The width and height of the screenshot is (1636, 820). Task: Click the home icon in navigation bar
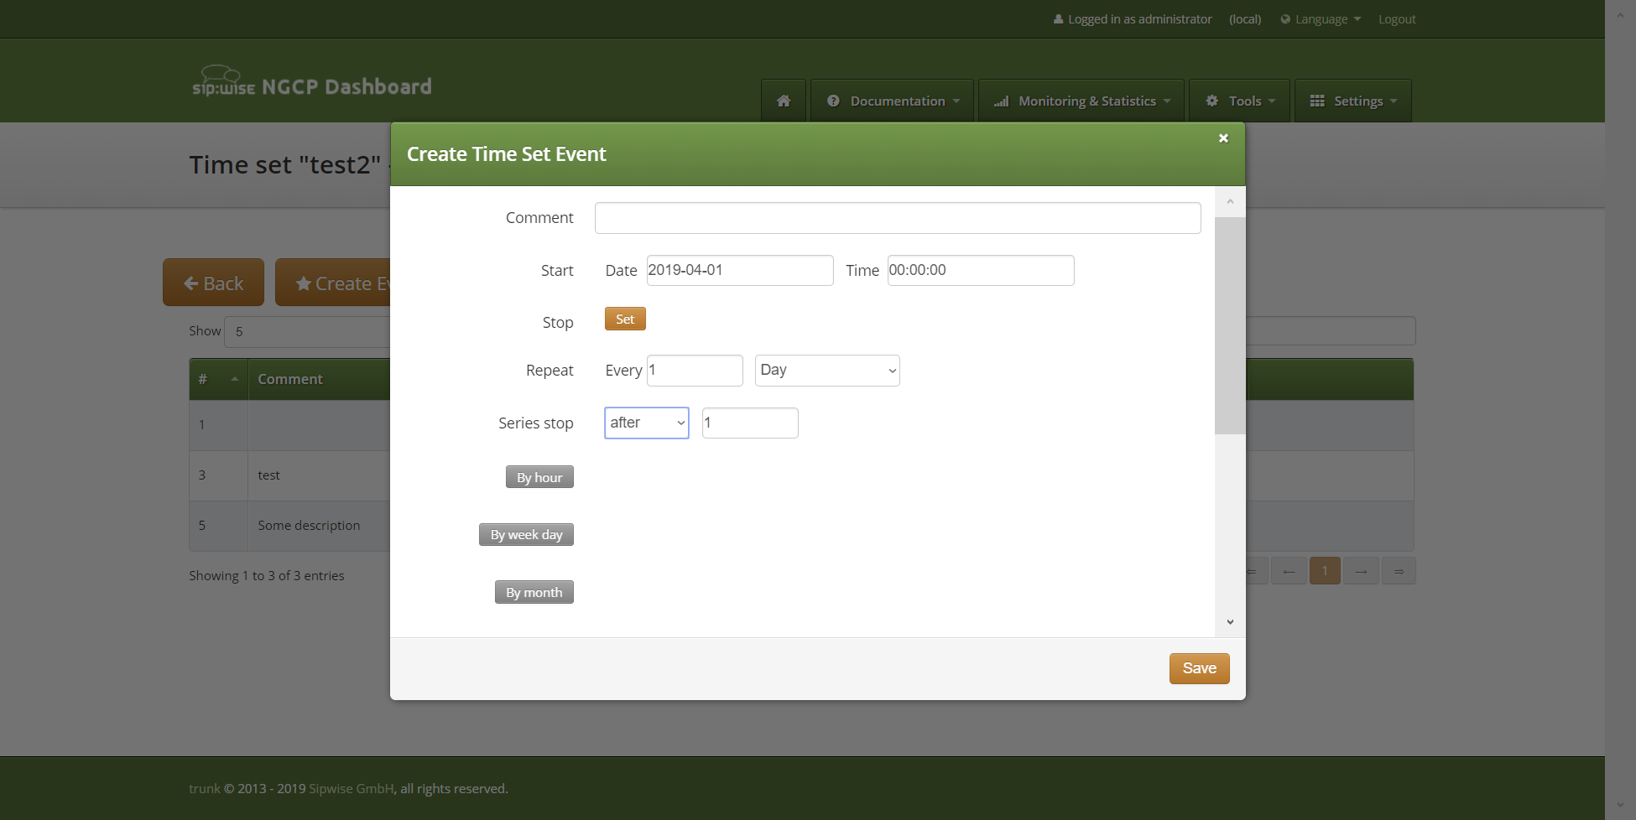pyautogui.click(x=784, y=101)
